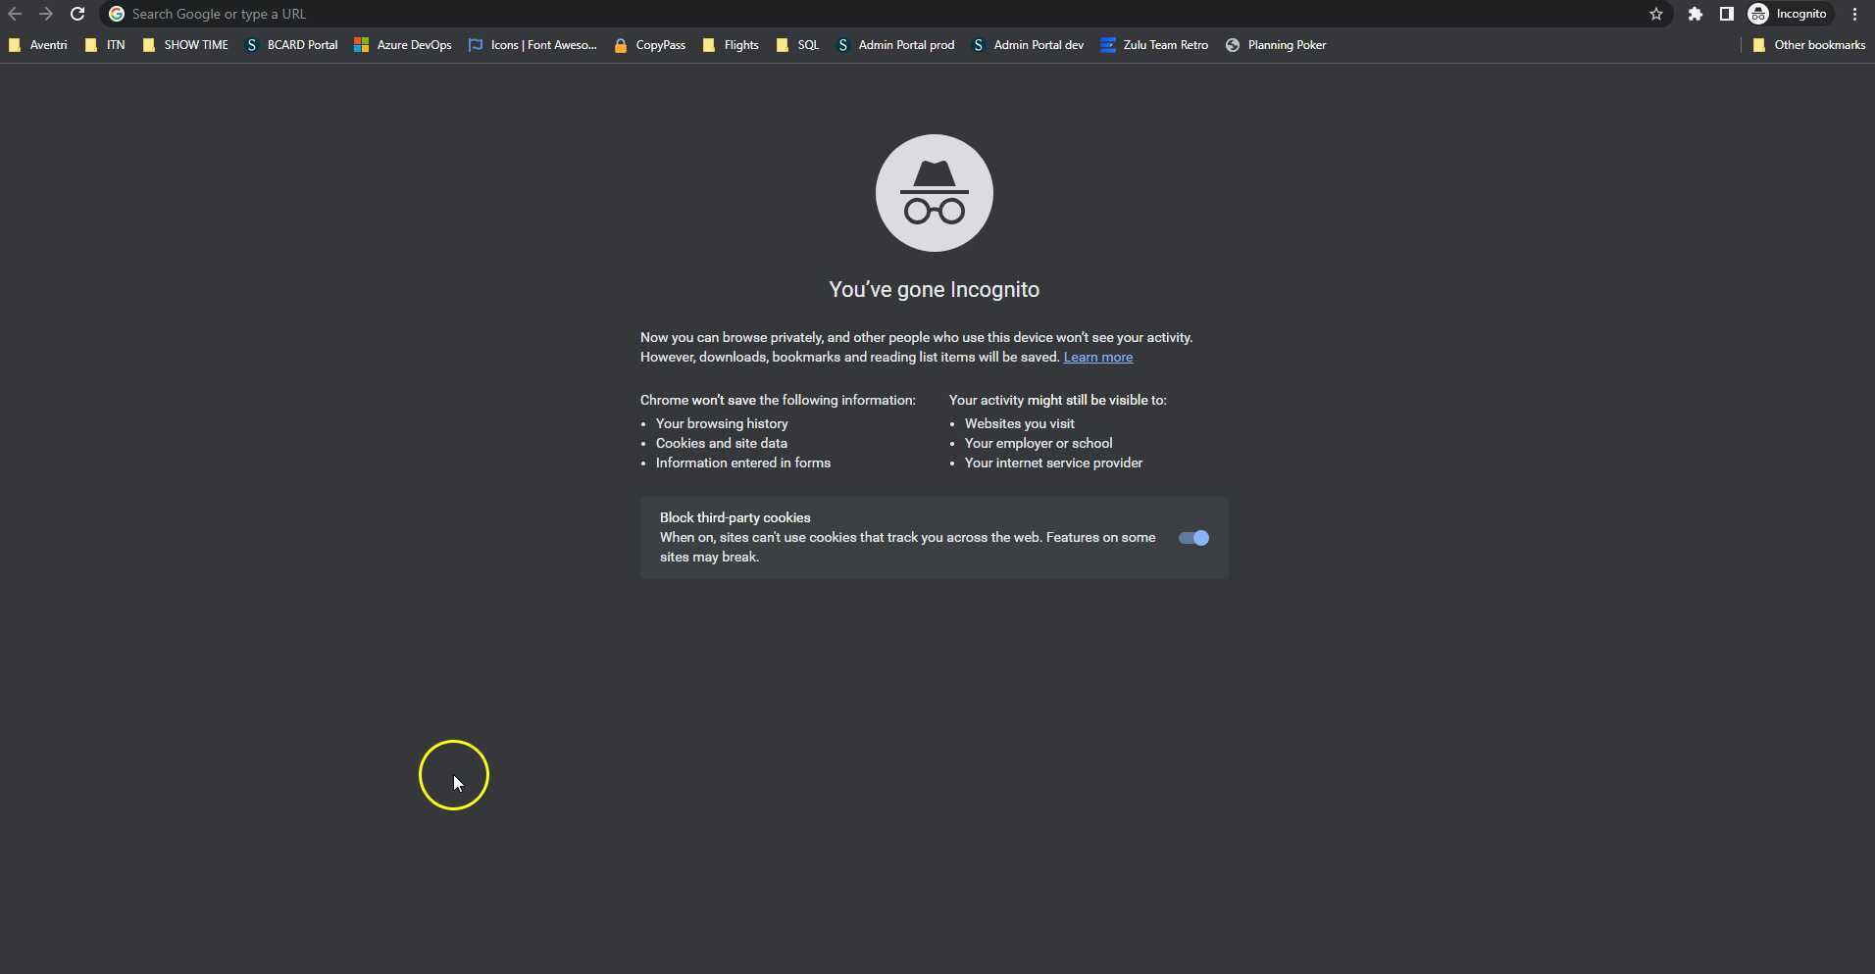Disable Block third-party cookies
1875x974 pixels.
(x=1192, y=537)
